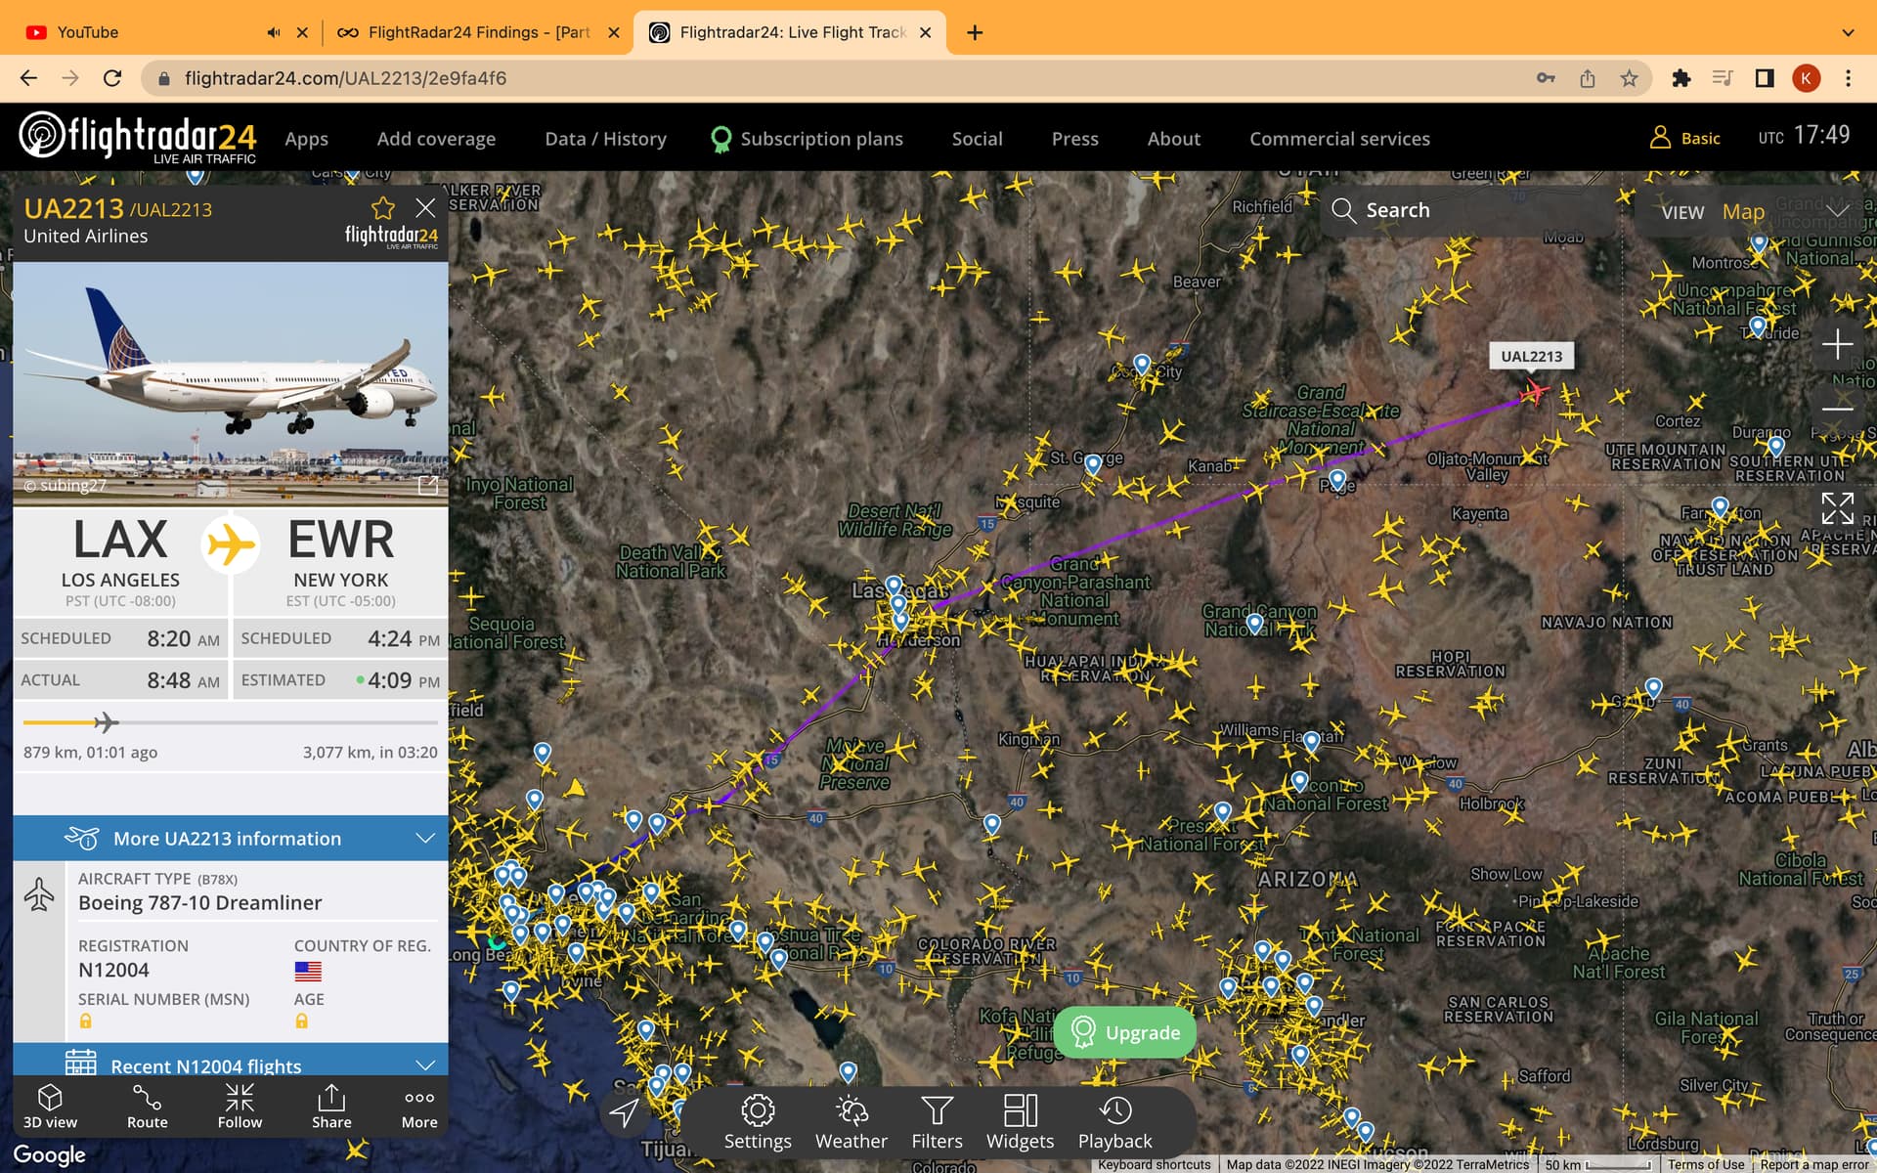Open Subscription plans link

coord(821,139)
